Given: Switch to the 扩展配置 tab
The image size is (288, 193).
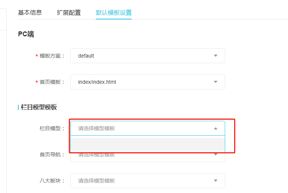Looking at the screenshot, I should click(x=69, y=12).
